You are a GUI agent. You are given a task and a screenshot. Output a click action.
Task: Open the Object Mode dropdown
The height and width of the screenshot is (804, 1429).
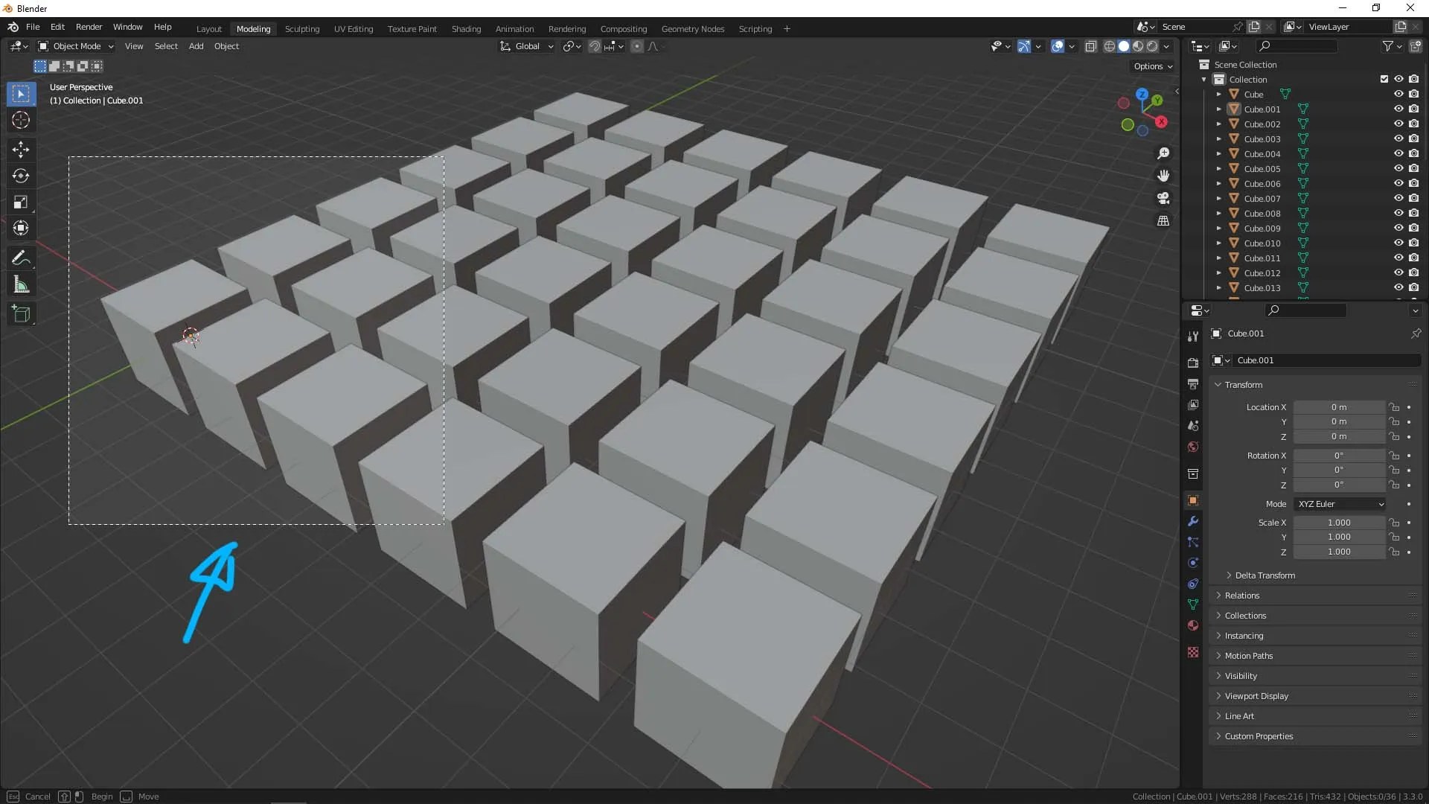click(x=76, y=46)
